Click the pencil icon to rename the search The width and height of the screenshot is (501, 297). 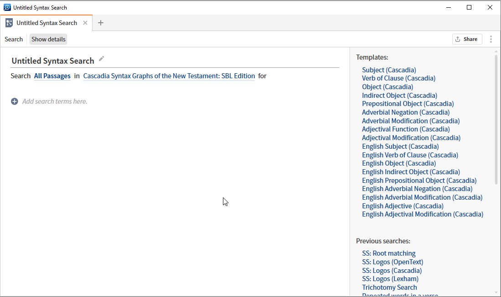coord(101,59)
